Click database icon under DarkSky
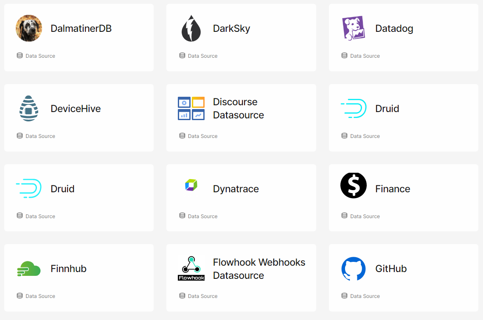Image resolution: width=483 pixels, height=320 pixels. coord(183,56)
